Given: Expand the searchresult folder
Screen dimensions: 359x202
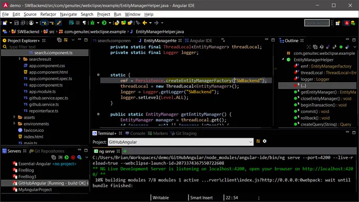Looking at the screenshot, I should 20,59.
